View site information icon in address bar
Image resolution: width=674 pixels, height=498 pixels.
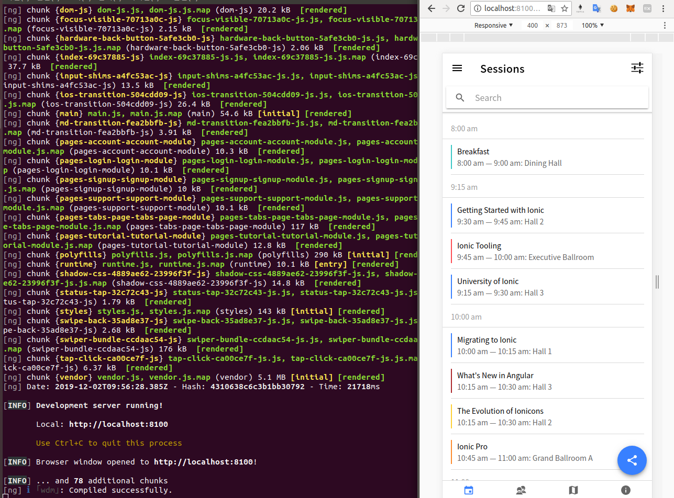pos(479,8)
